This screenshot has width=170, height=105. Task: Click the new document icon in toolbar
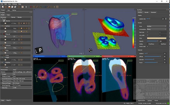tap(3, 7)
